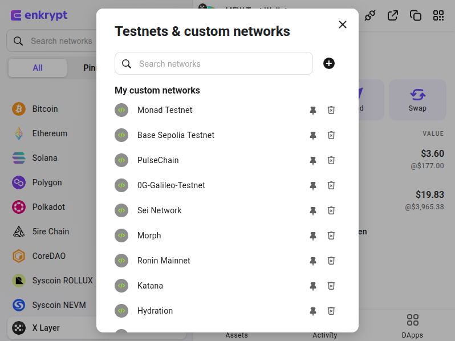Click the Hydration network icon
Viewport: 455px width, 341px height.
pos(121,311)
